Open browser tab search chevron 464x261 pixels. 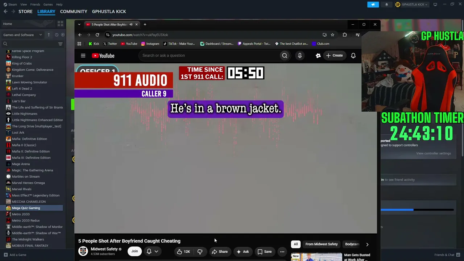(79, 25)
